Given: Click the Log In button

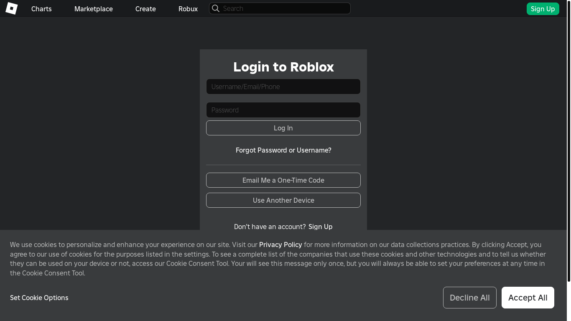Looking at the screenshot, I should point(283,128).
